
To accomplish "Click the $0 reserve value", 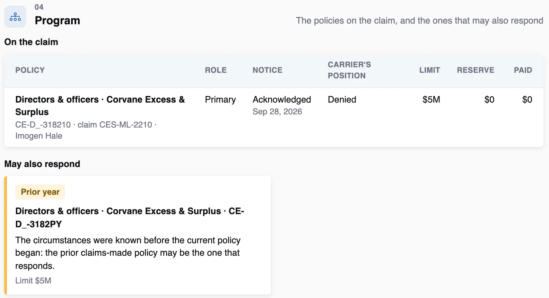I will (489, 99).
